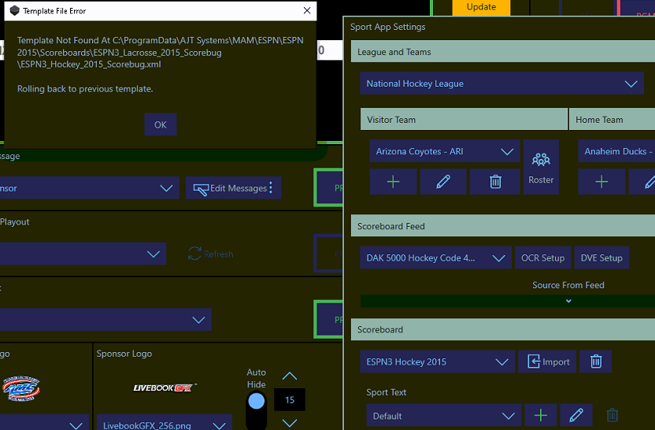Screen dimensions: 655x430
Task: Add a new visitor team
Action: pos(393,182)
